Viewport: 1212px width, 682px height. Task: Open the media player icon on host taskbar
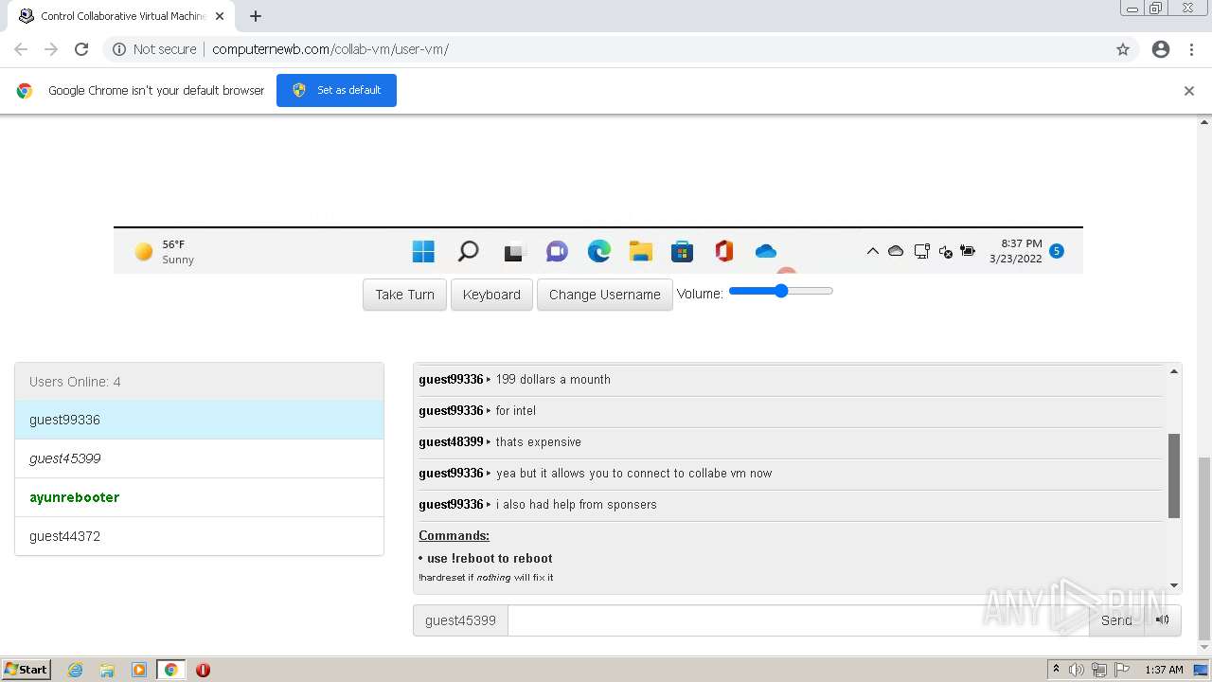coord(139,670)
